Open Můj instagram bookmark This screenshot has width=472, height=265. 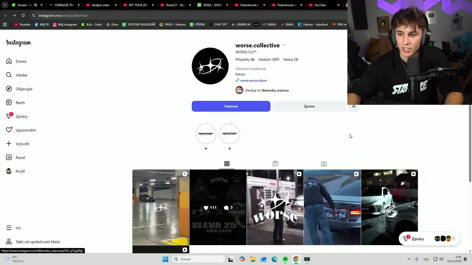[65, 25]
